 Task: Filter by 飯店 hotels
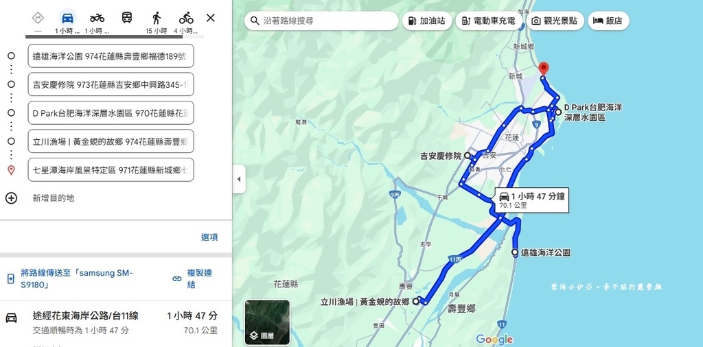click(608, 21)
